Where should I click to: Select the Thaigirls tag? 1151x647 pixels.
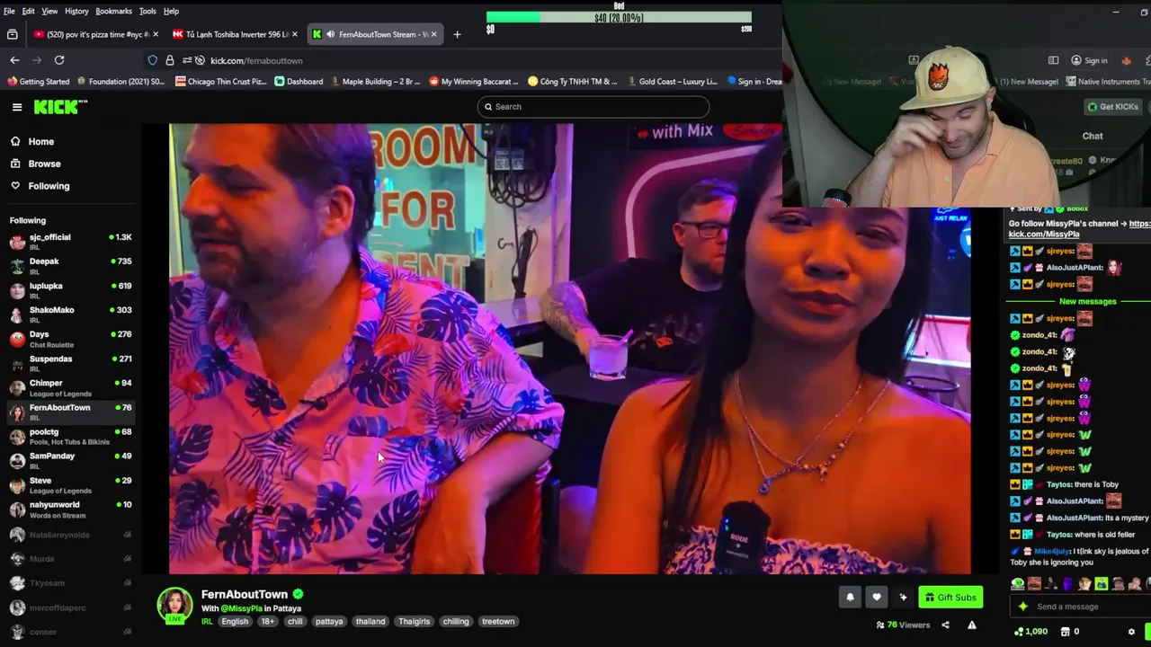415,621
